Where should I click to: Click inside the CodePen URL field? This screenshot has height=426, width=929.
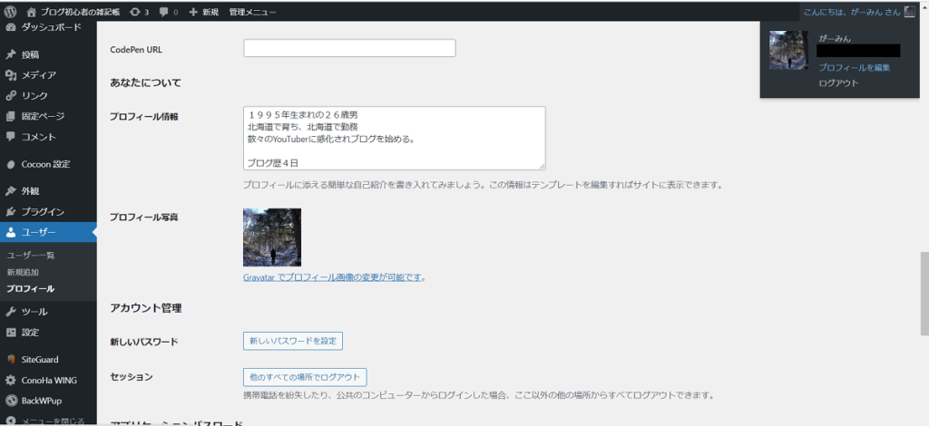coord(349,48)
